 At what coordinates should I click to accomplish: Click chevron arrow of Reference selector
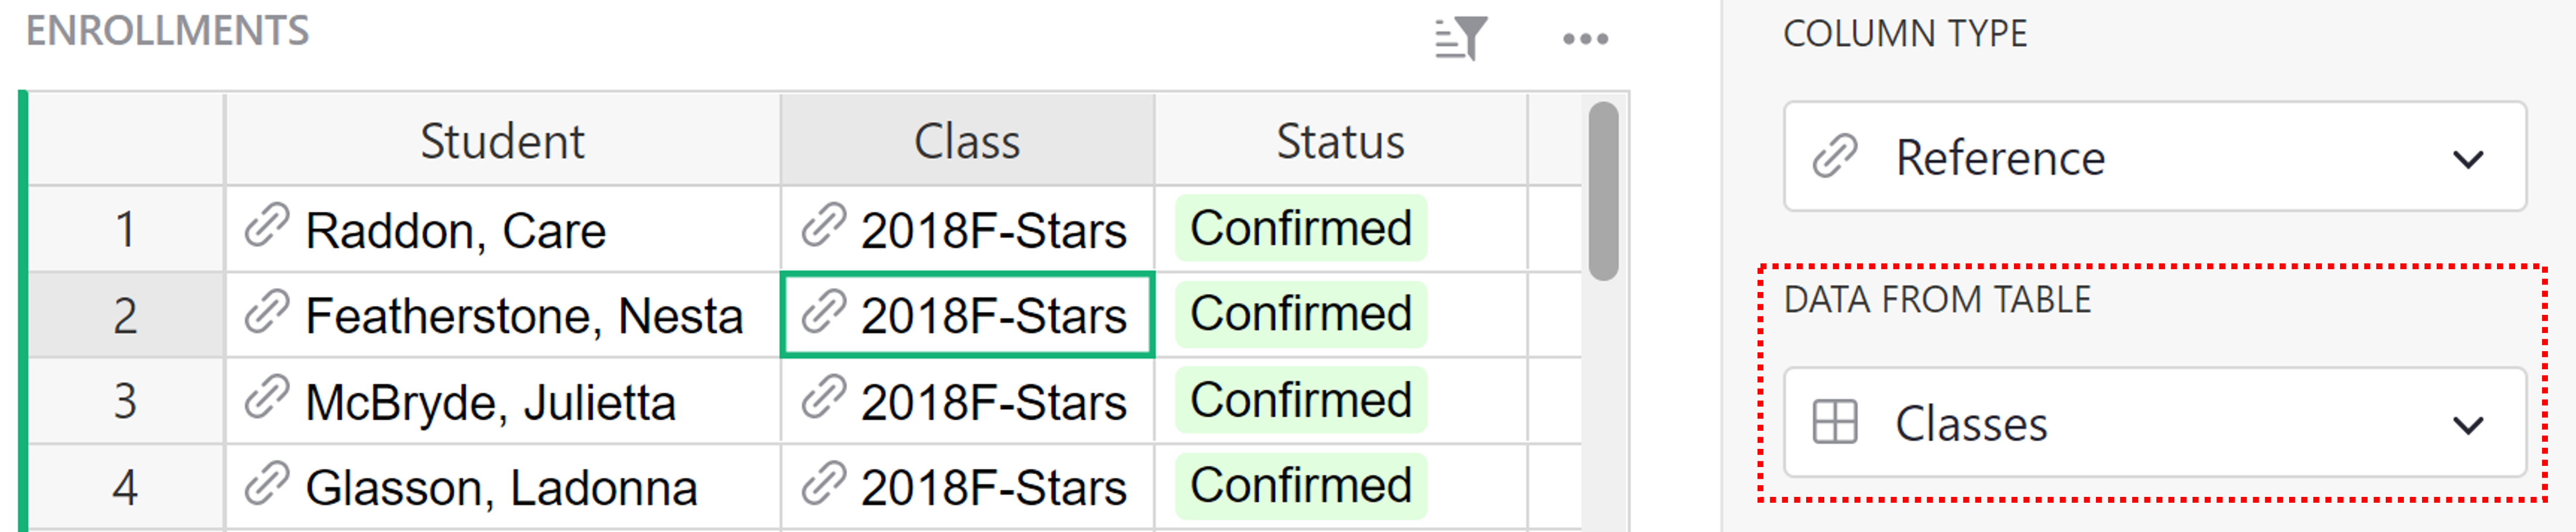(2468, 159)
